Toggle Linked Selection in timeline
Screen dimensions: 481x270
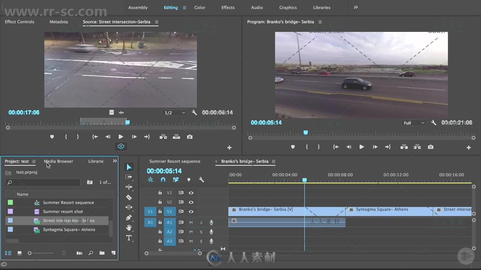175,180
